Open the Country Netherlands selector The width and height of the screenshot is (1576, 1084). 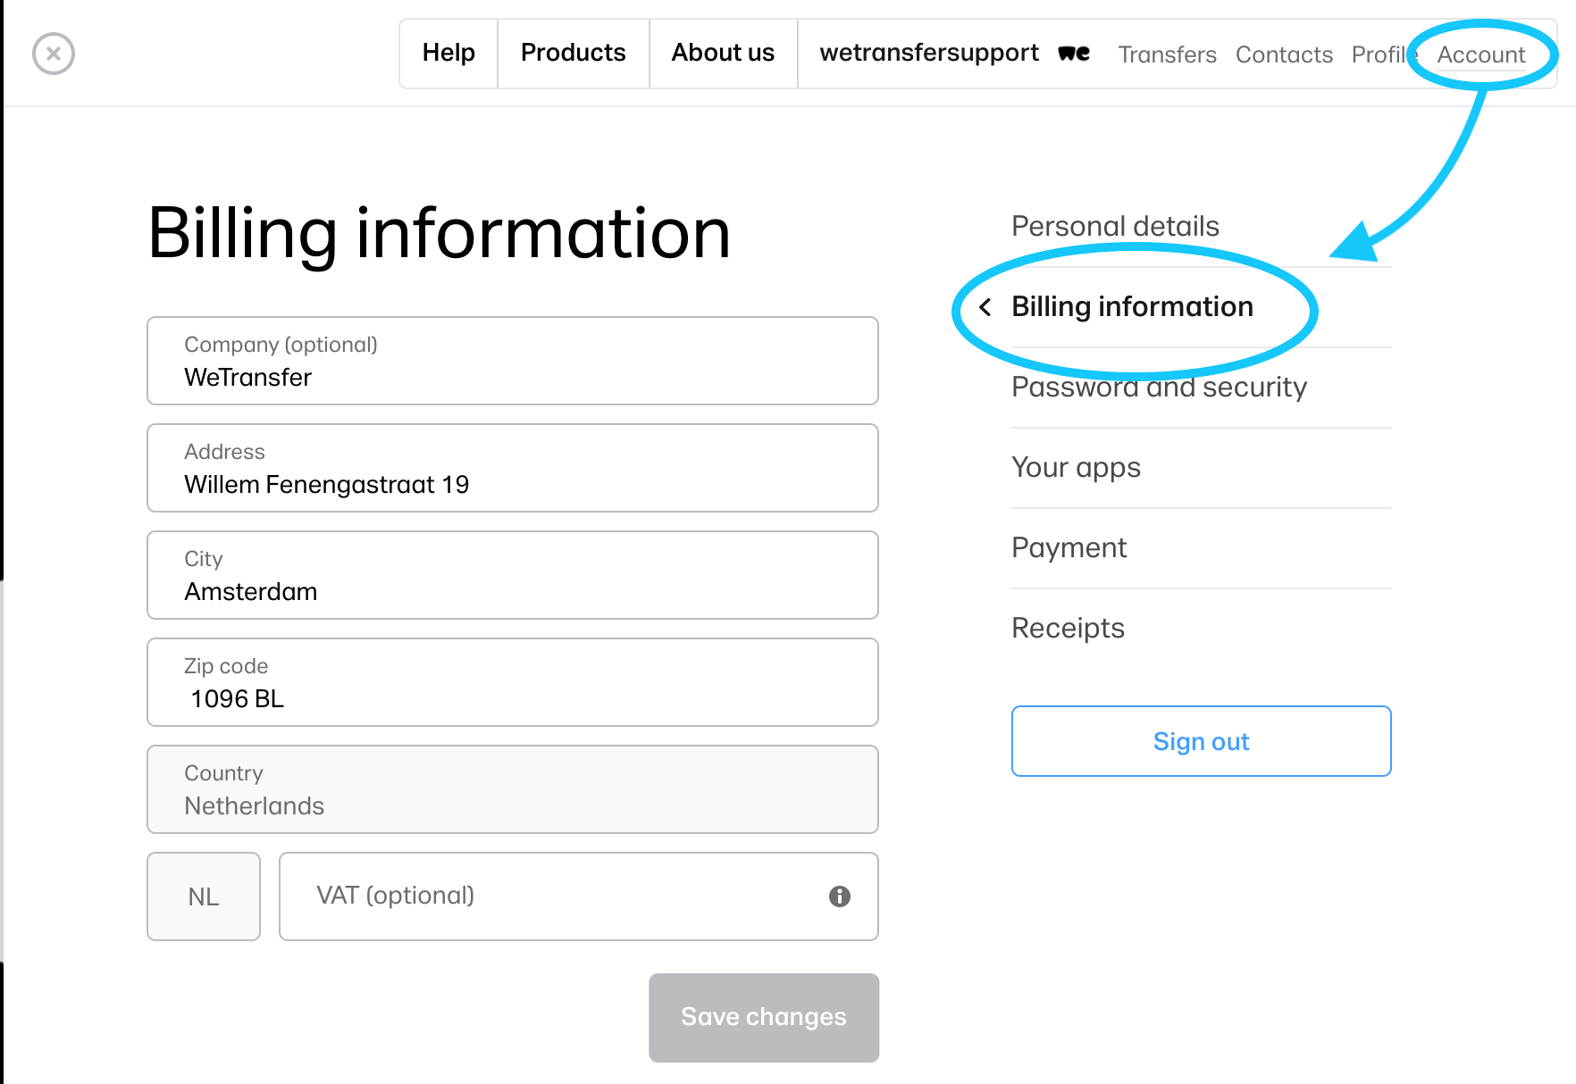[x=513, y=789]
